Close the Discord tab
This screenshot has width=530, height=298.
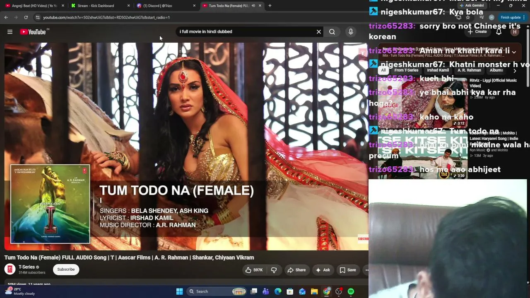click(x=194, y=6)
